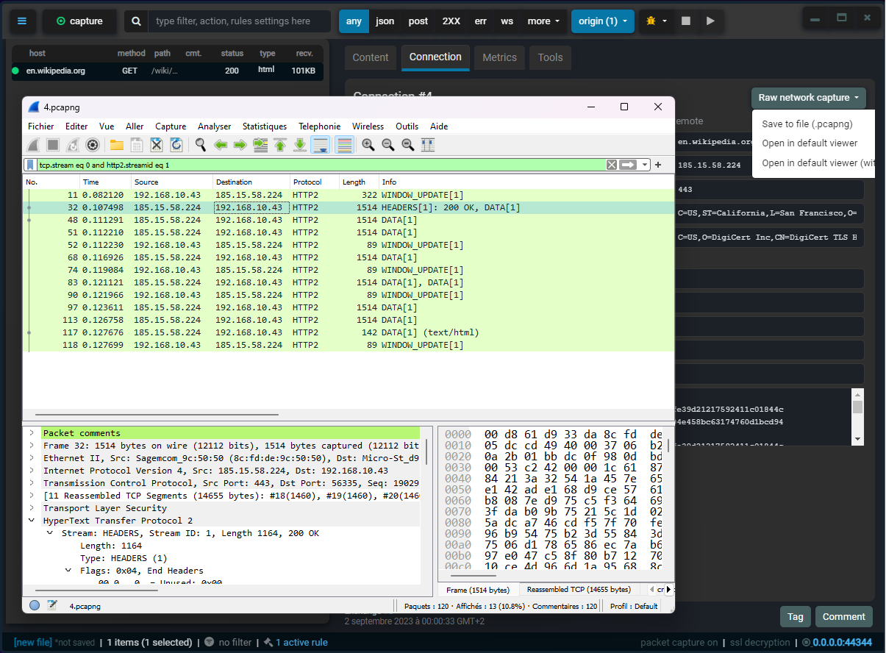Image resolution: width=886 pixels, height=653 pixels.
Task: Start a new capture with shark fin icon
Action: (34, 145)
